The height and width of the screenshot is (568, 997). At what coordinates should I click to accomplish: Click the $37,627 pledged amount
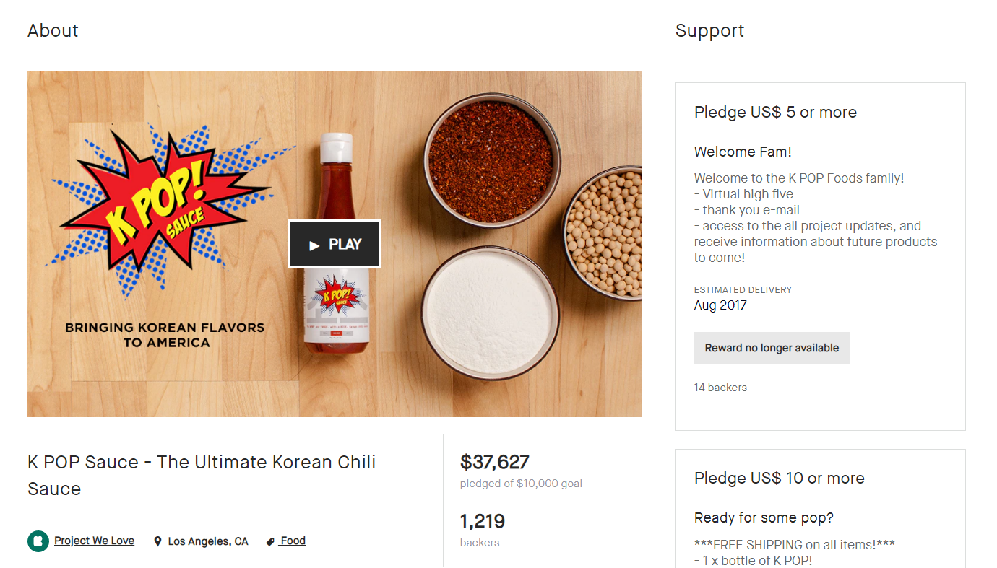point(495,462)
